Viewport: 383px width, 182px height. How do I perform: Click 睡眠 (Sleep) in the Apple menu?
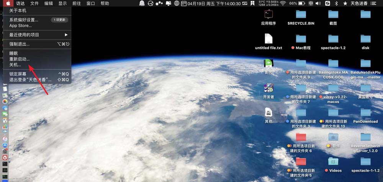pyautogui.click(x=14, y=53)
